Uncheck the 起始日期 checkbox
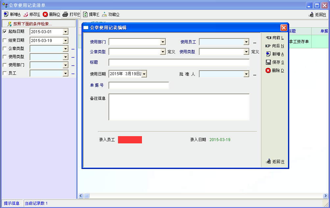Viewport: 330px width, 208px height. pos(5,31)
